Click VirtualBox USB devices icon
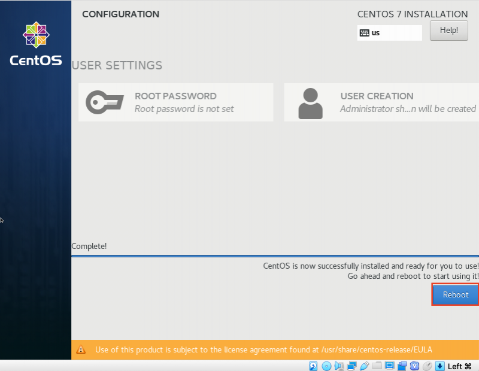This screenshot has height=371, width=479. click(x=364, y=366)
